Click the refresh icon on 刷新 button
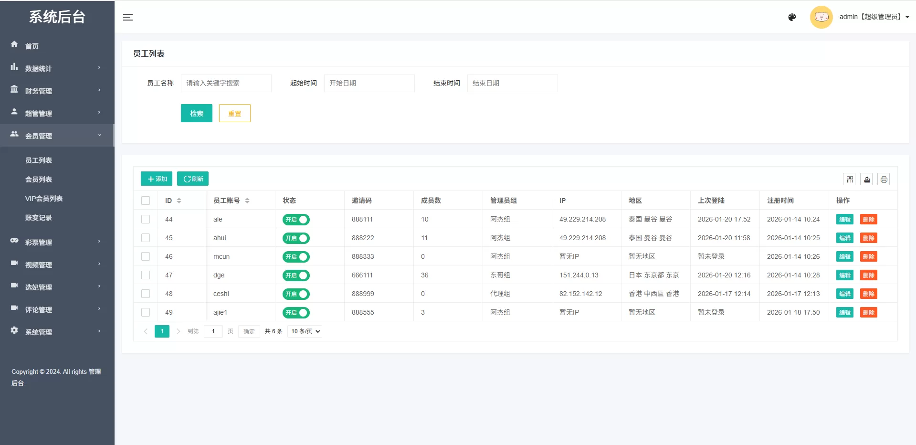This screenshot has height=445, width=916. pos(187,179)
